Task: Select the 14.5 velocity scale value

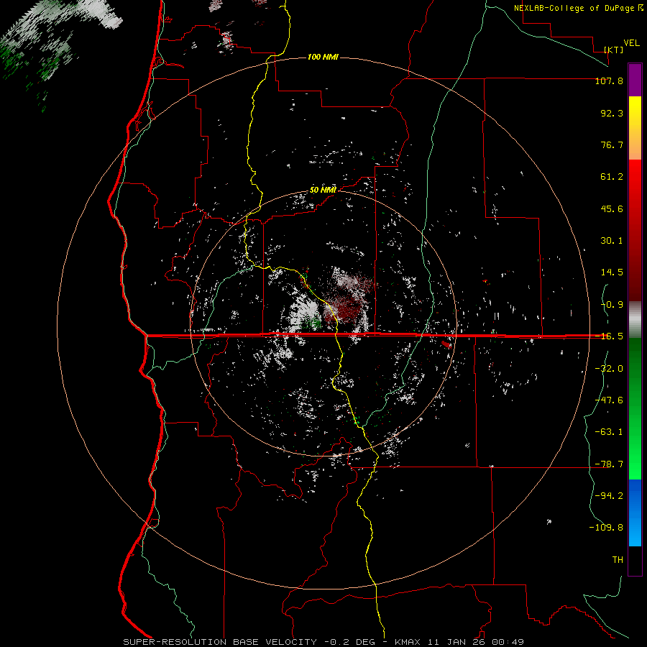Action: point(612,272)
